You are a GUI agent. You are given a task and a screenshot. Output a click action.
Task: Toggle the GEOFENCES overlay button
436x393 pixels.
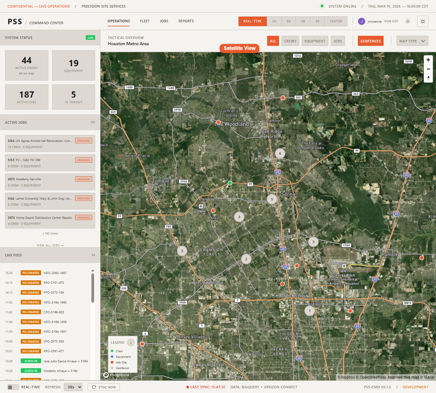pyautogui.click(x=370, y=41)
